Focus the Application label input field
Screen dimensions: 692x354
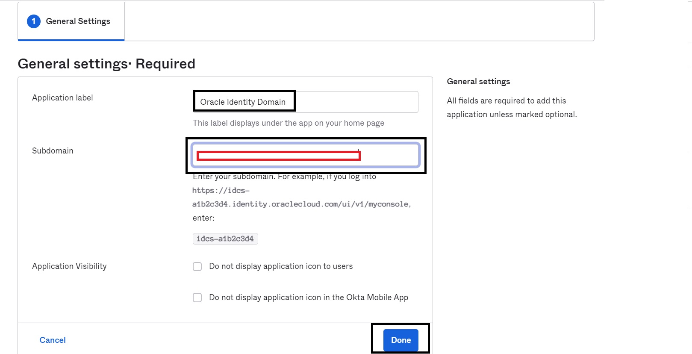point(306,102)
